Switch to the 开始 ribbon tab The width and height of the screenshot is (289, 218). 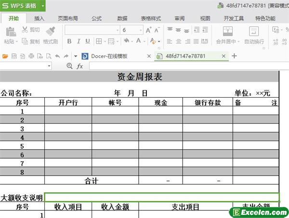[x=13, y=18]
